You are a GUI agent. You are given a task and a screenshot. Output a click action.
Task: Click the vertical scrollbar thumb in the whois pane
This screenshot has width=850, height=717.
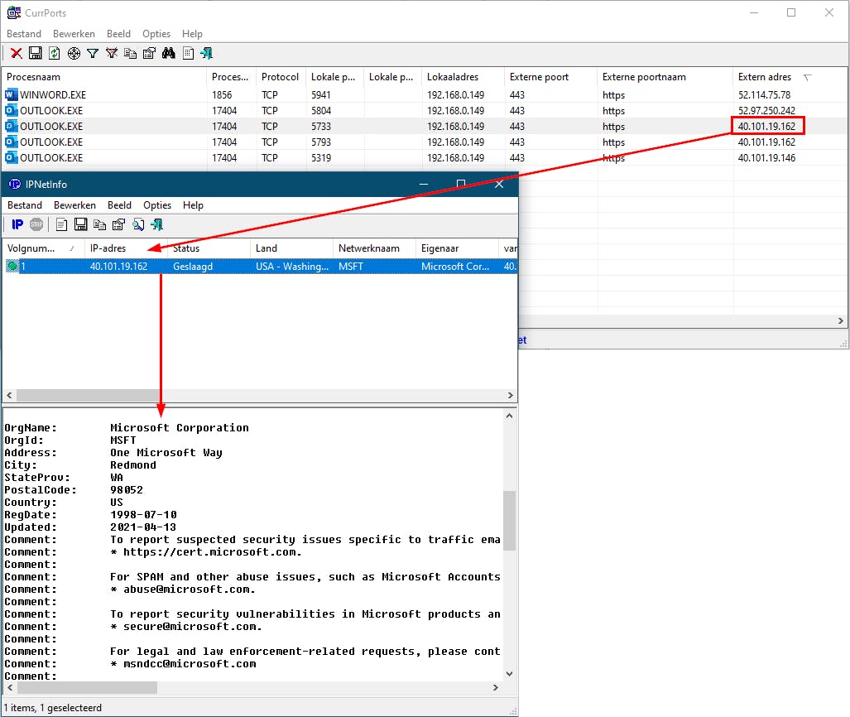pyautogui.click(x=509, y=520)
